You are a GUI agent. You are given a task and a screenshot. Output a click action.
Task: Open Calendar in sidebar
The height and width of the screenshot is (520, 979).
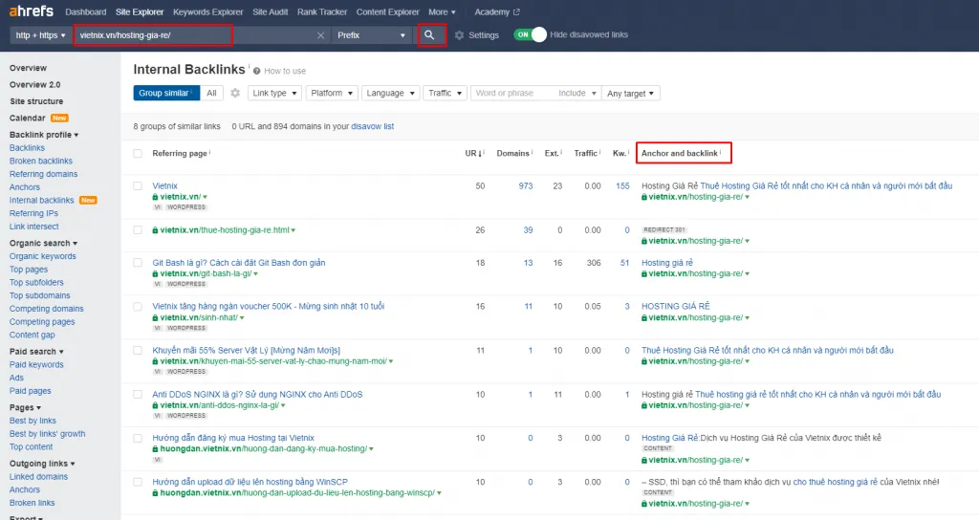[28, 118]
